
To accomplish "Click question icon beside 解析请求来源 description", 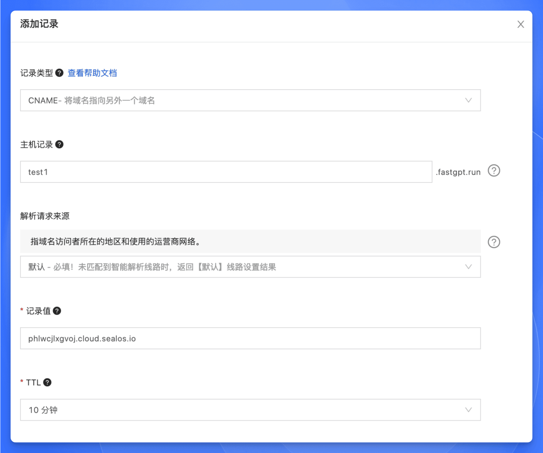I will coord(494,242).
